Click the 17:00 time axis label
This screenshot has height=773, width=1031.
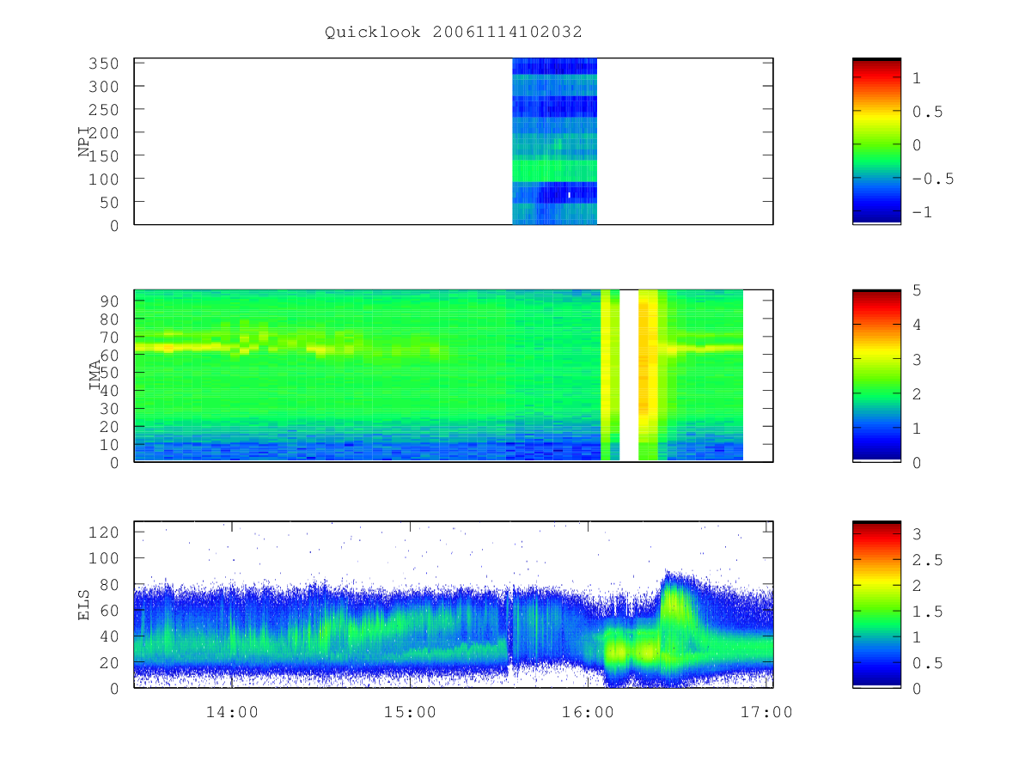coord(767,712)
